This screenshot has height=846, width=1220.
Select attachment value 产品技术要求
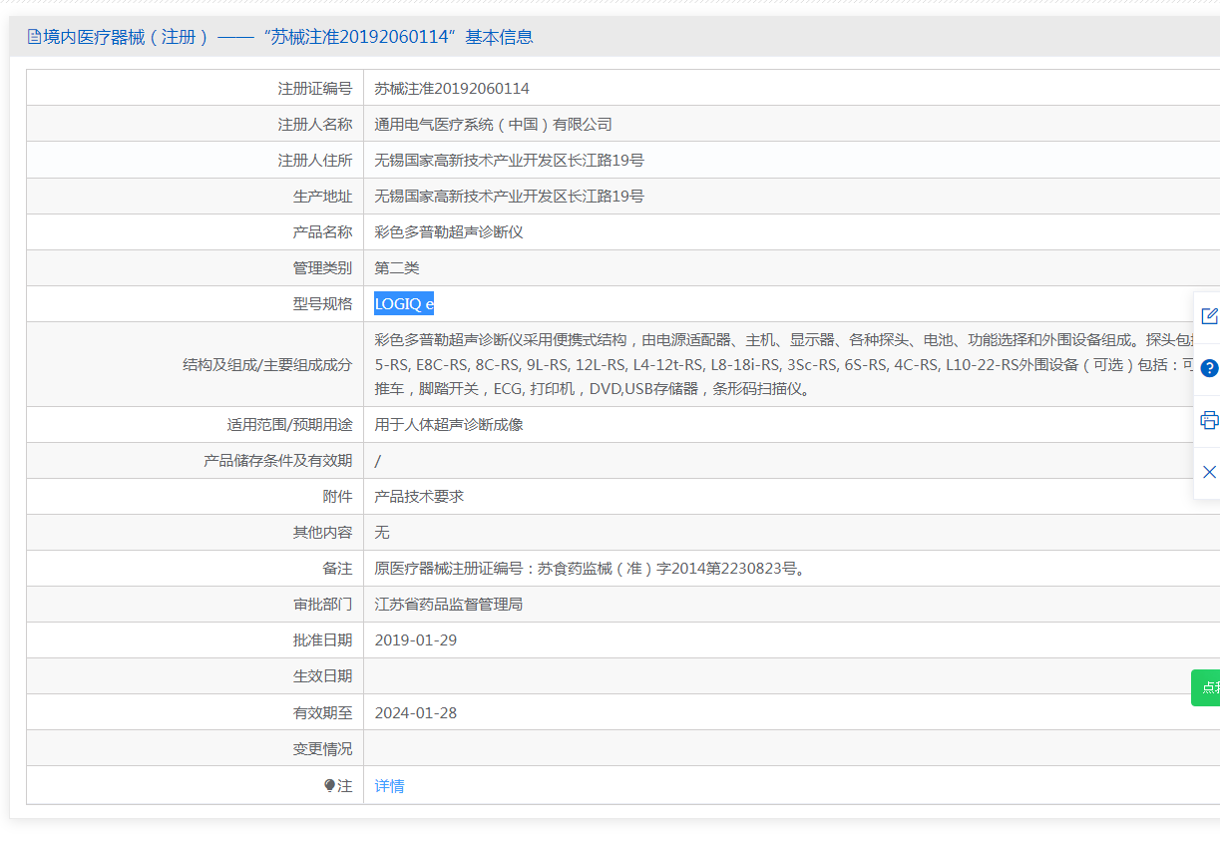(x=419, y=496)
